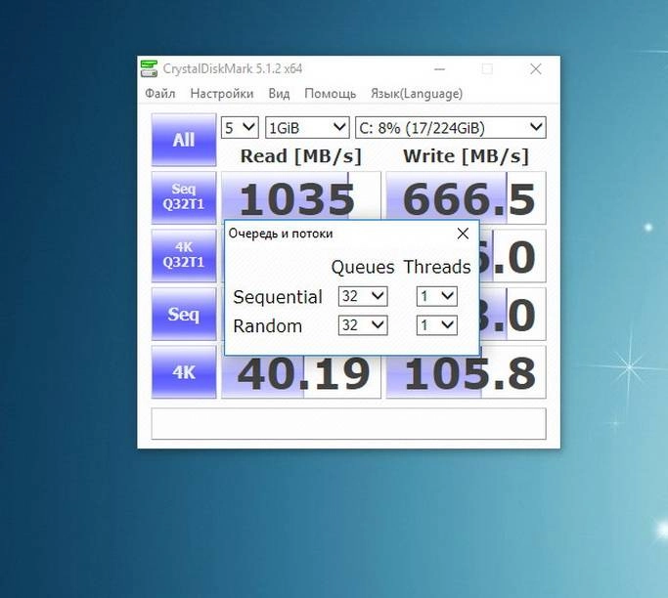Image resolution: width=668 pixels, height=598 pixels.
Task: Open the Random Queues dropdown
Action: pyautogui.click(x=363, y=325)
